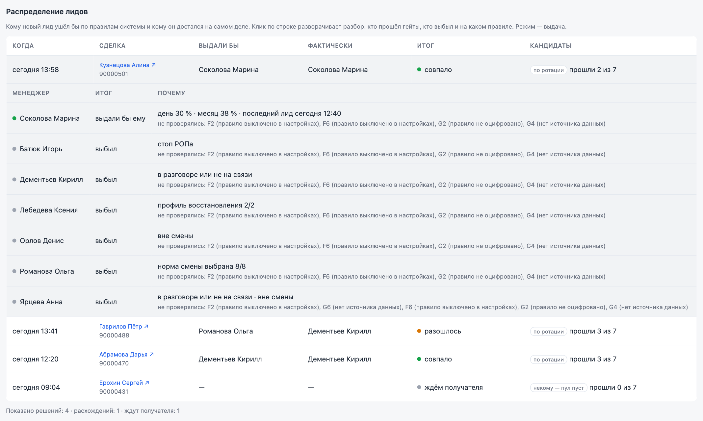Screen dimensions: 703x421
Task: Click grey status dot beside Дементьев Кирилл manager row
Action: (14, 180)
